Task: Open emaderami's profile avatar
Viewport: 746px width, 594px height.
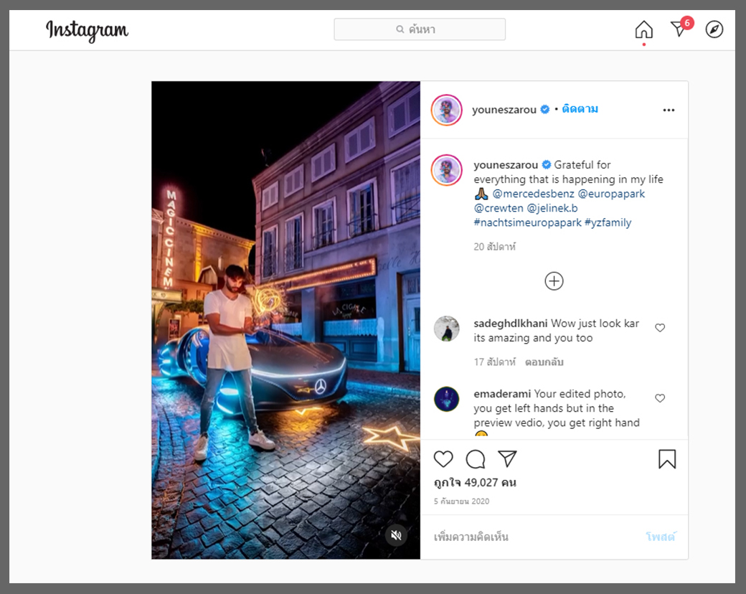Action: click(x=446, y=399)
